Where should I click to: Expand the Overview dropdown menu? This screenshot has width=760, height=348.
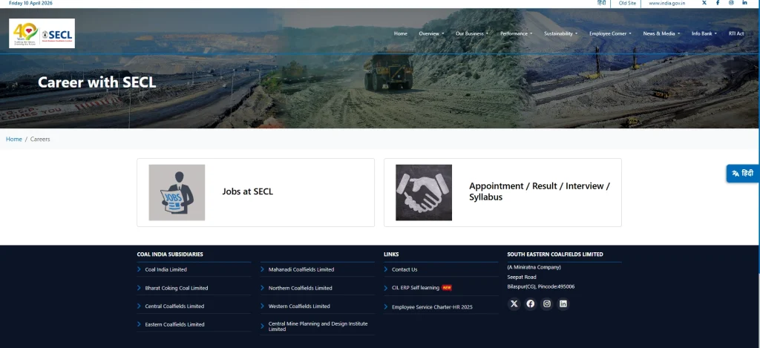click(431, 33)
